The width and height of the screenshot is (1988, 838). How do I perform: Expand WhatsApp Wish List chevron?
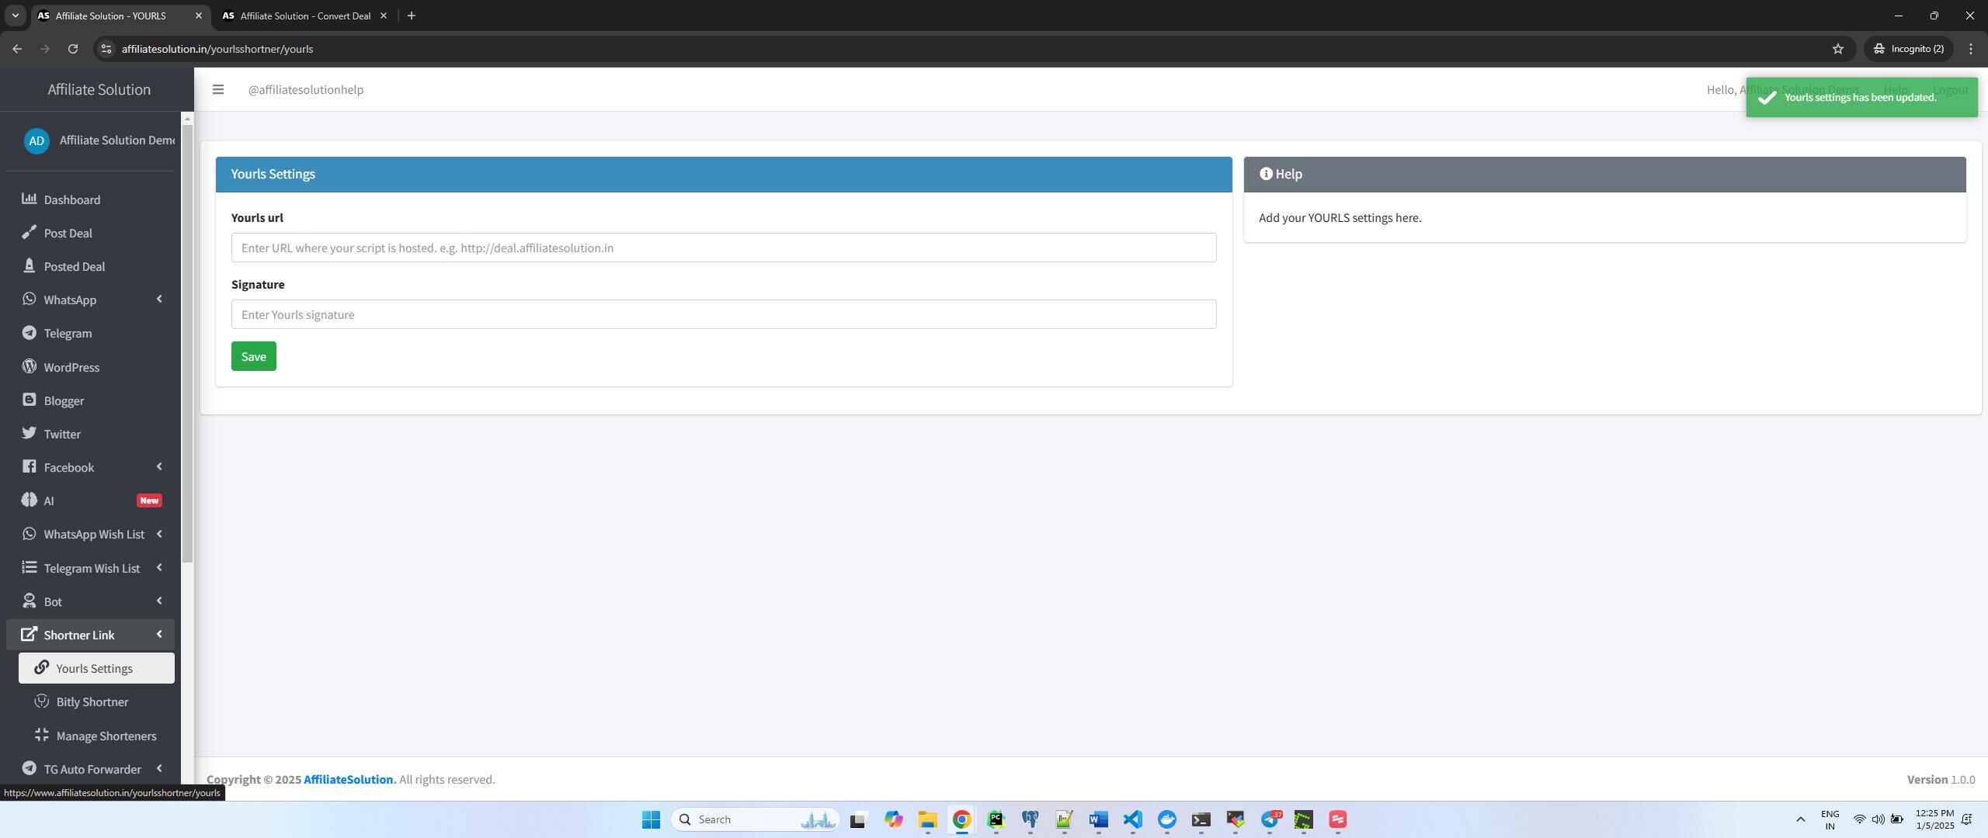tap(159, 534)
